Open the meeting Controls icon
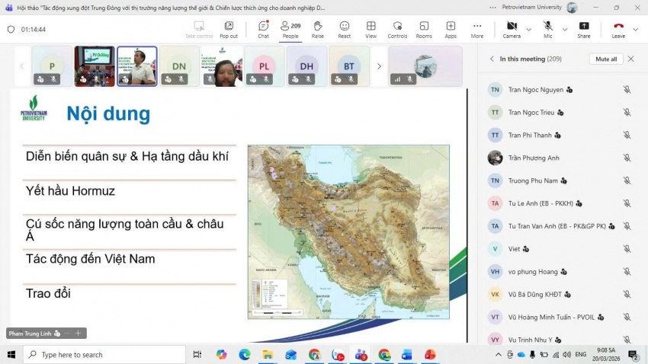Screen dimensions: 648x364 pyautogui.click(x=397, y=29)
